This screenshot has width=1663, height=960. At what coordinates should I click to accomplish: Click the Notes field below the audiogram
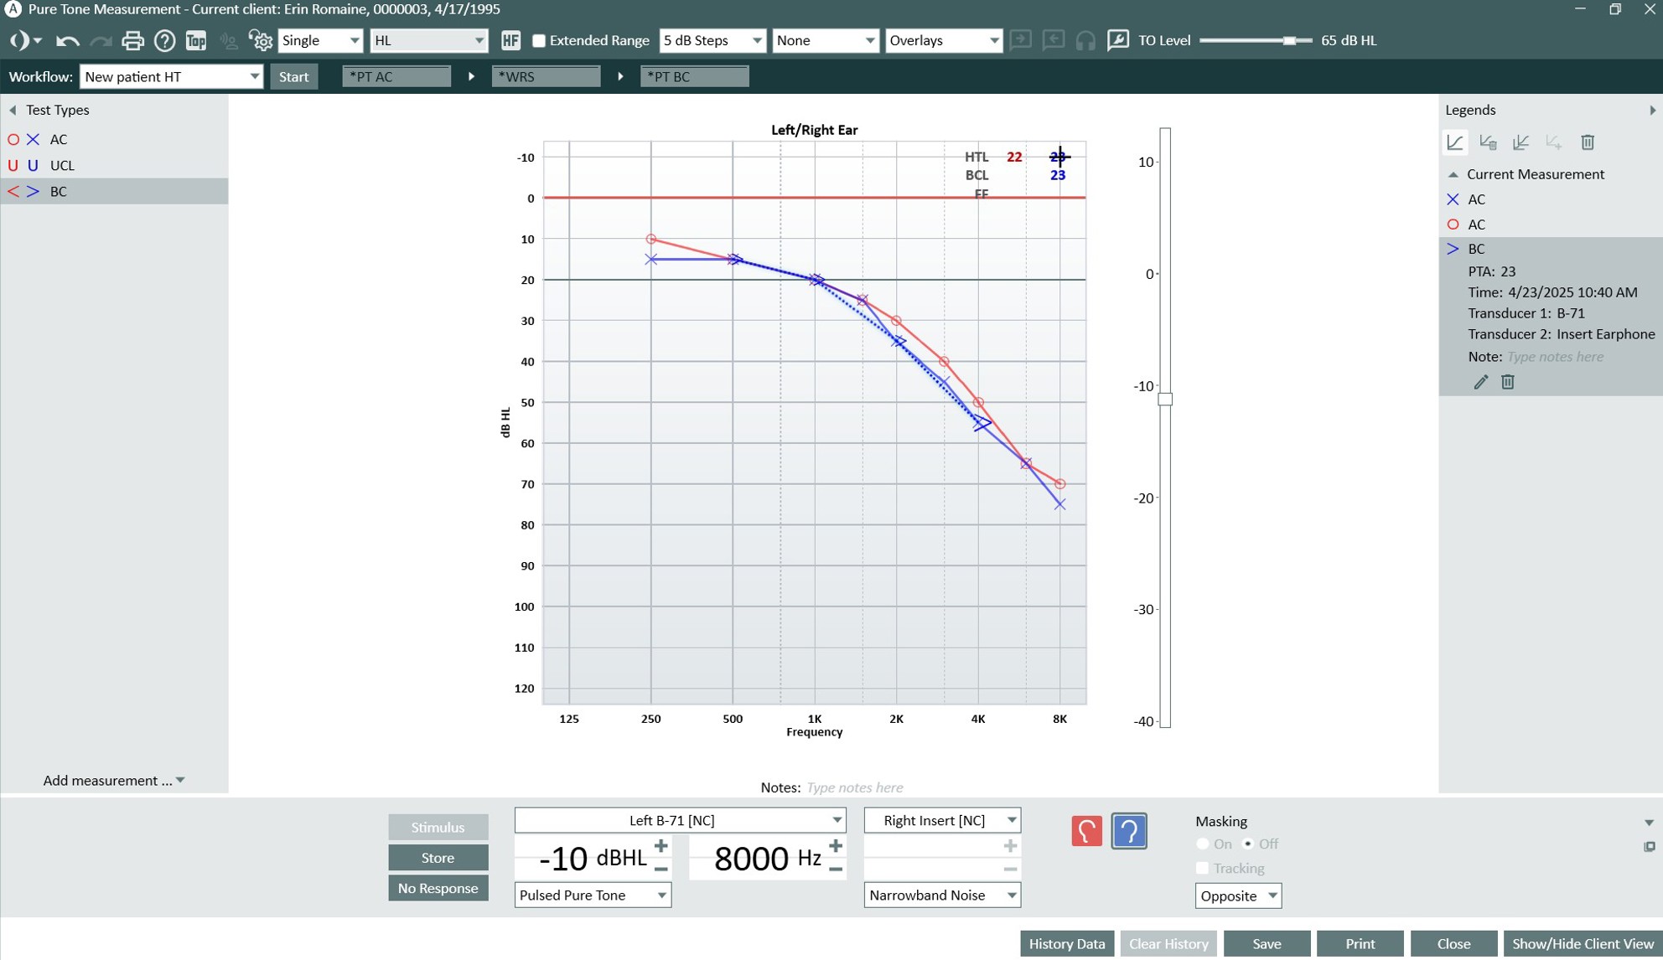[x=854, y=787]
